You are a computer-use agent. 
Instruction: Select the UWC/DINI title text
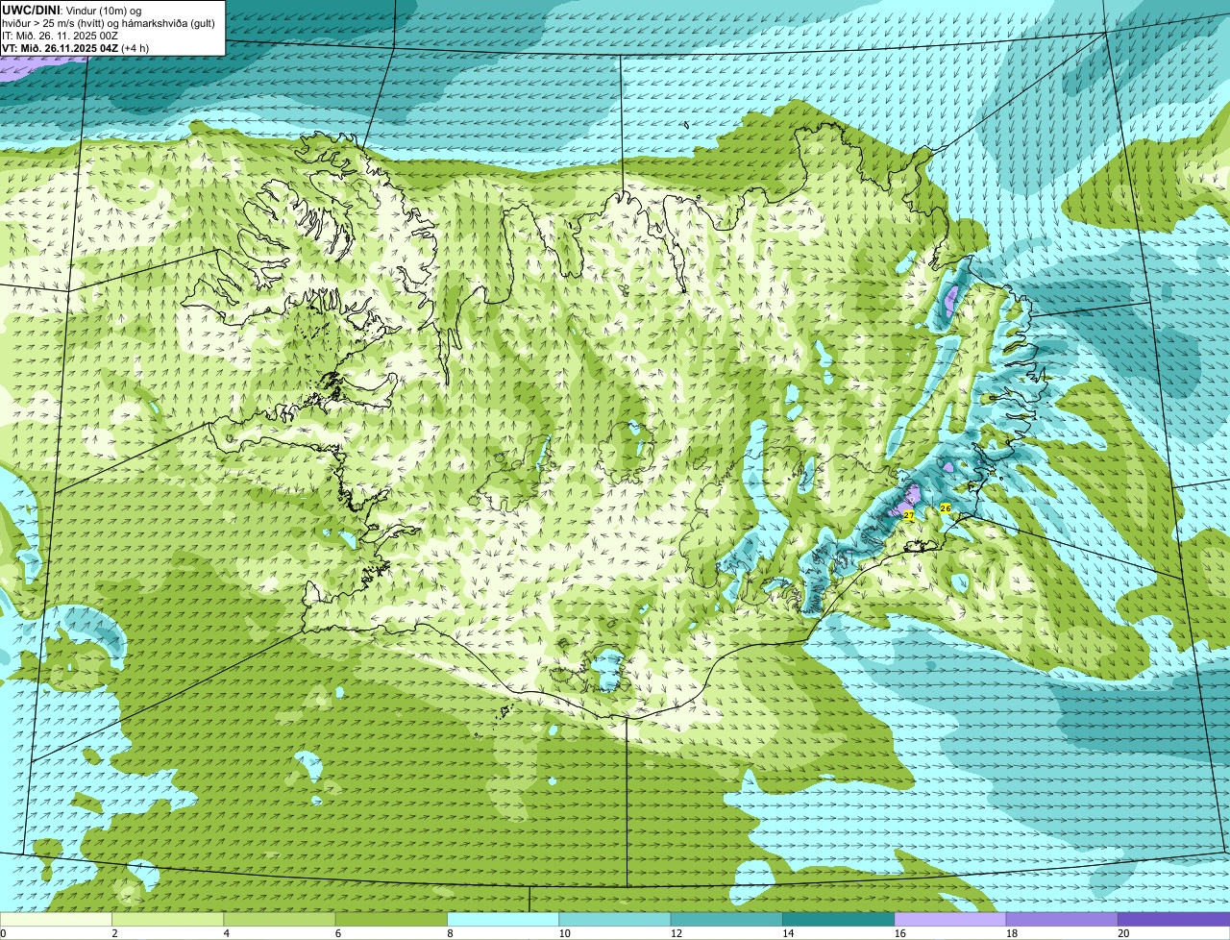tap(32, 10)
